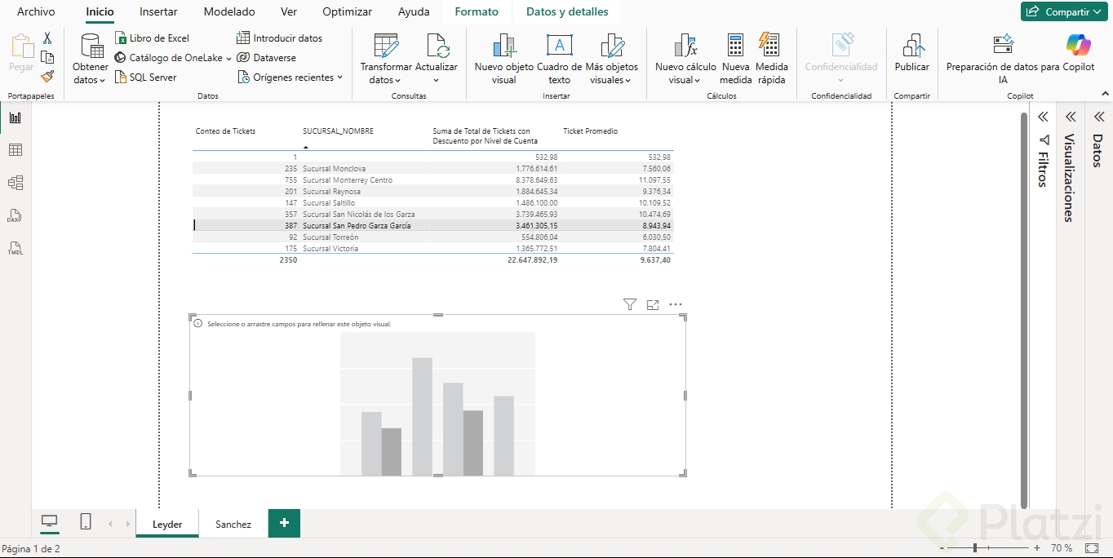
Task: Click the filter icon above chart visual
Action: pos(629,304)
